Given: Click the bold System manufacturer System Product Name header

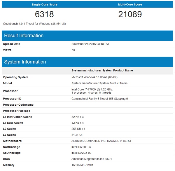Looking at the screenshot, I should [102, 70].
